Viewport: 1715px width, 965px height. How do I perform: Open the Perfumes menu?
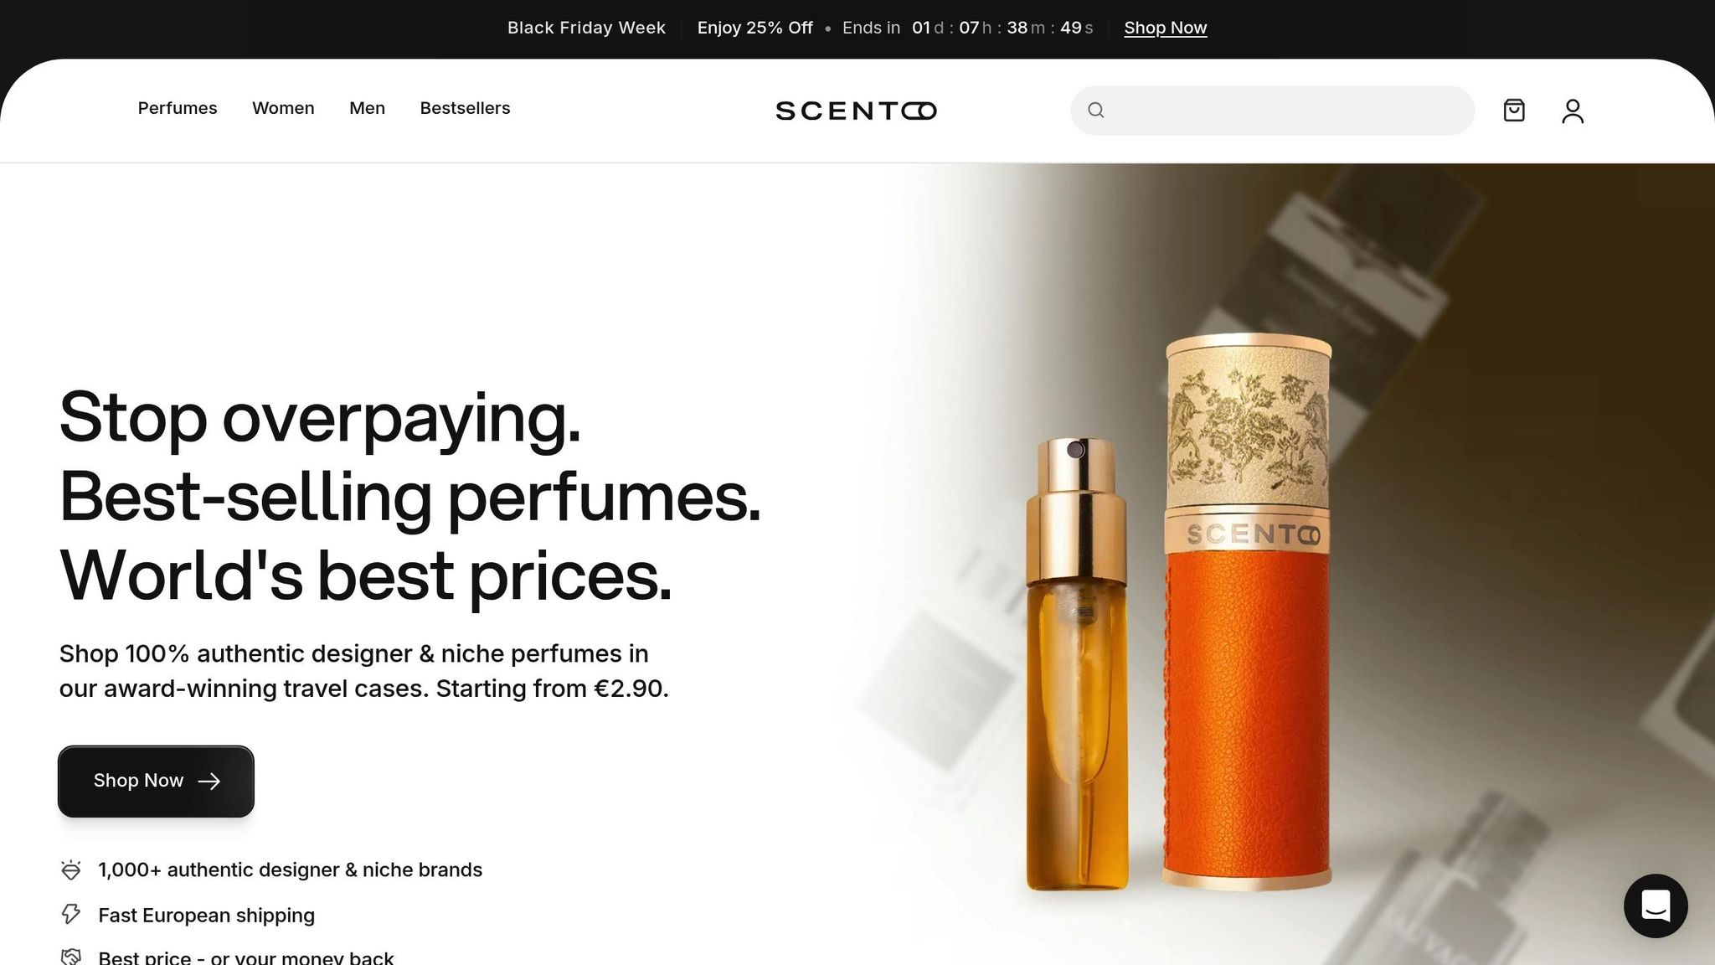[x=178, y=108]
